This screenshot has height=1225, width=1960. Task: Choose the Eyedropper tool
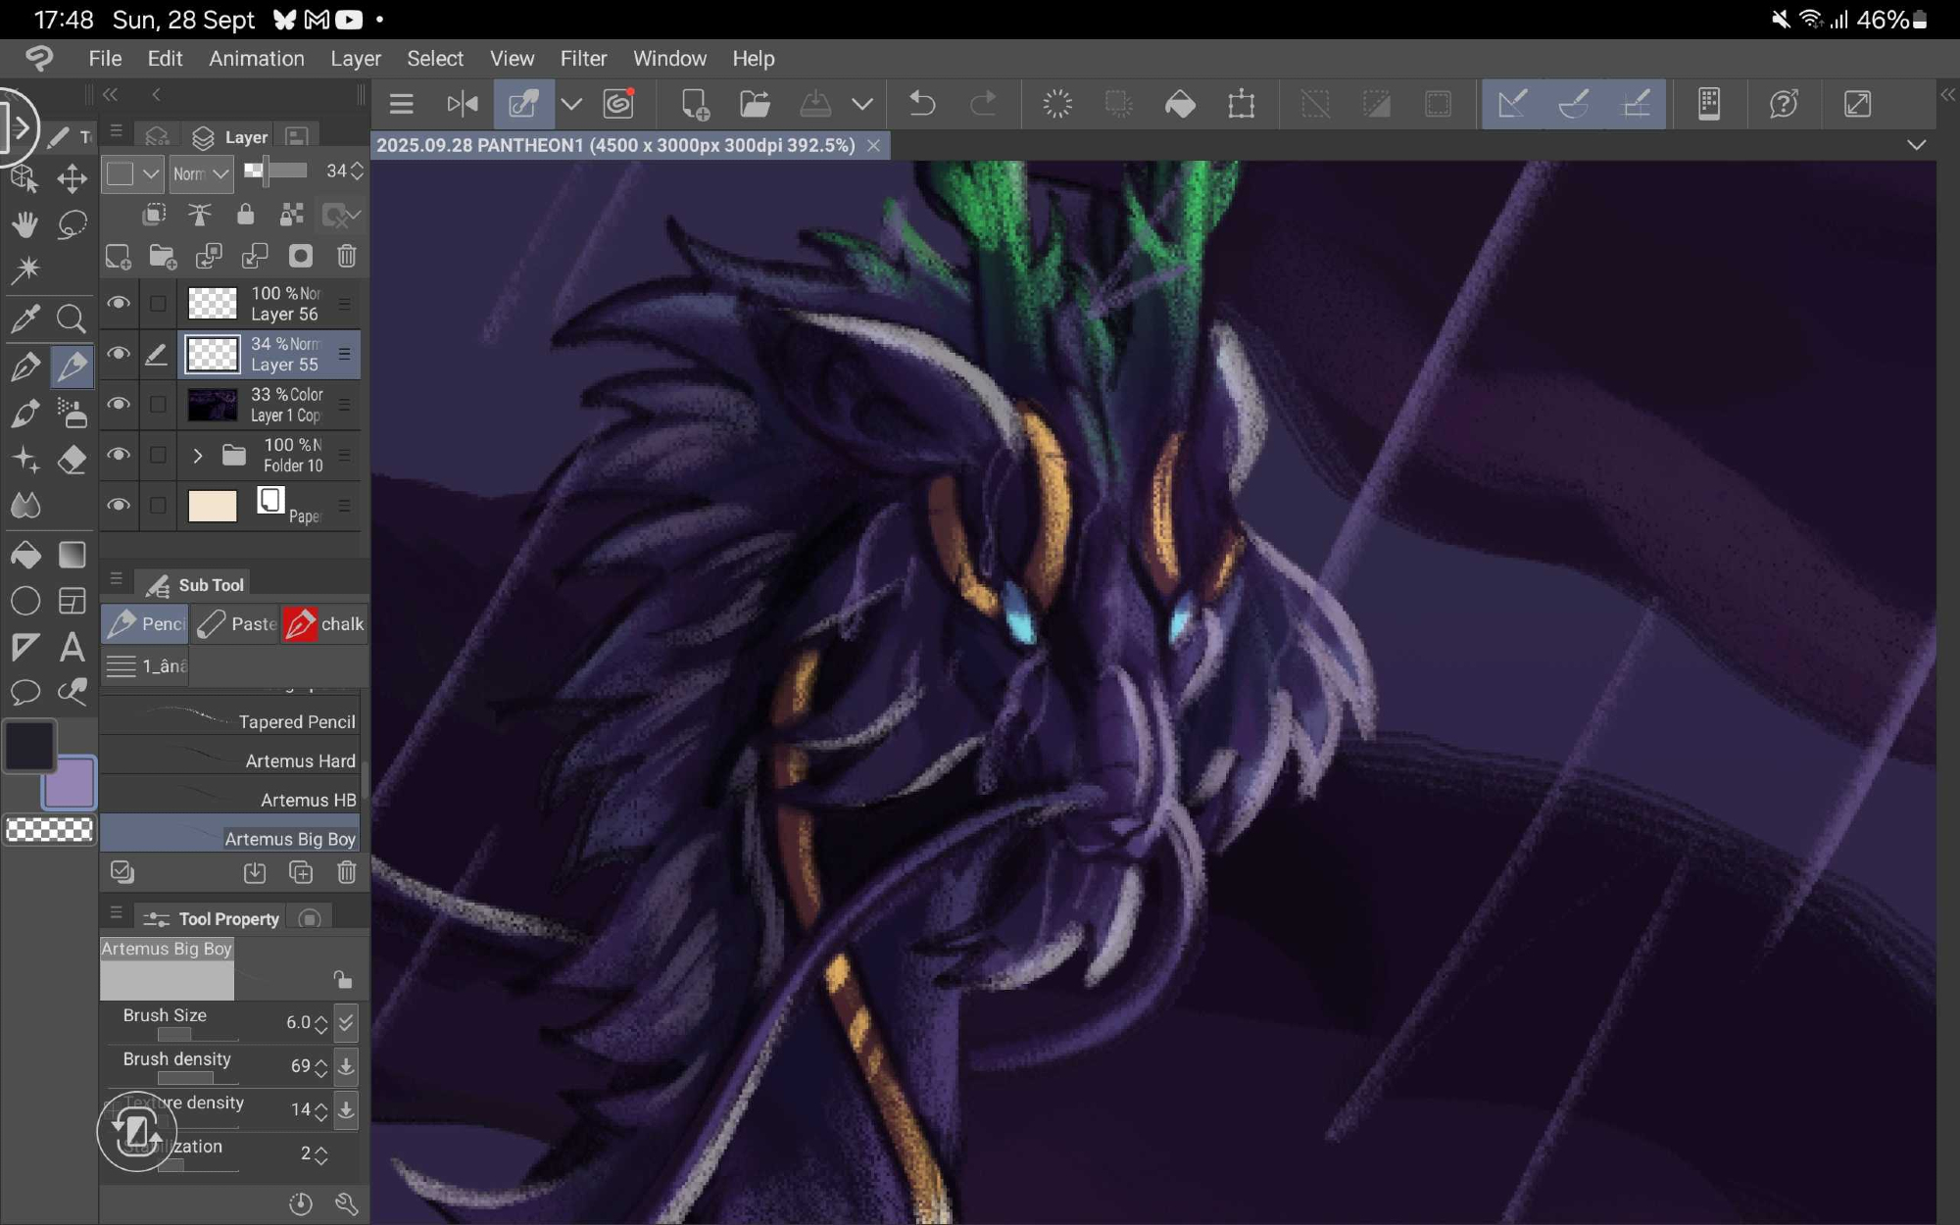pyautogui.click(x=24, y=318)
